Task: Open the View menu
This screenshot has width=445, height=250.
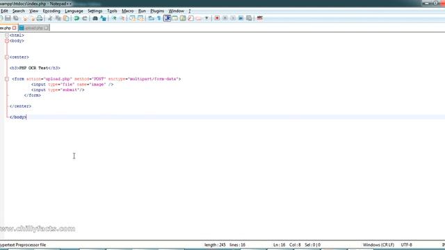Action: coord(33,11)
